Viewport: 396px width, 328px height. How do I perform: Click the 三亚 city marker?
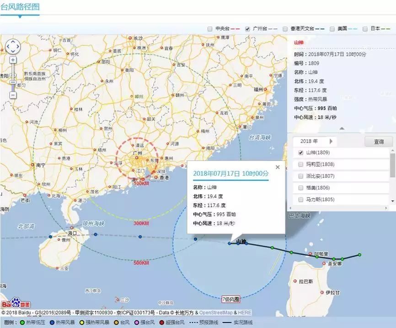[57, 269]
